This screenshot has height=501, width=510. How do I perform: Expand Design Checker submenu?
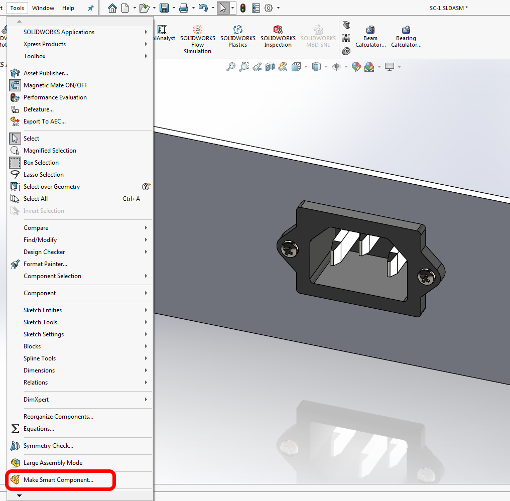[80, 252]
